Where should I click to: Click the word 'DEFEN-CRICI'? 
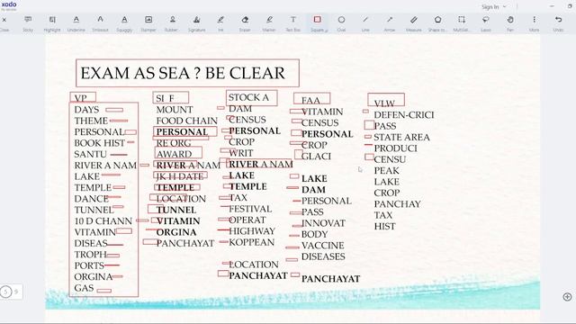click(404, 115)
